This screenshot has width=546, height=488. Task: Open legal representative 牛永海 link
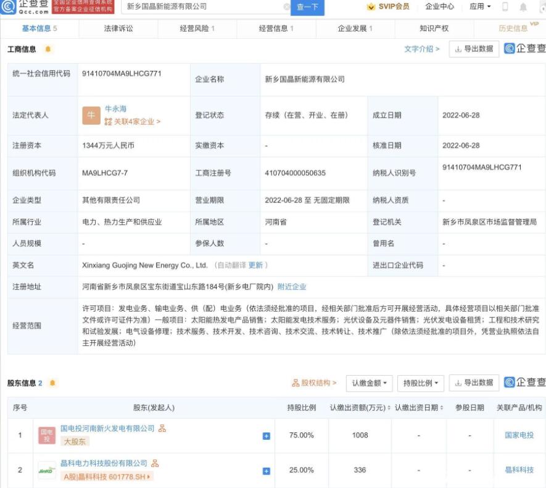115,109
